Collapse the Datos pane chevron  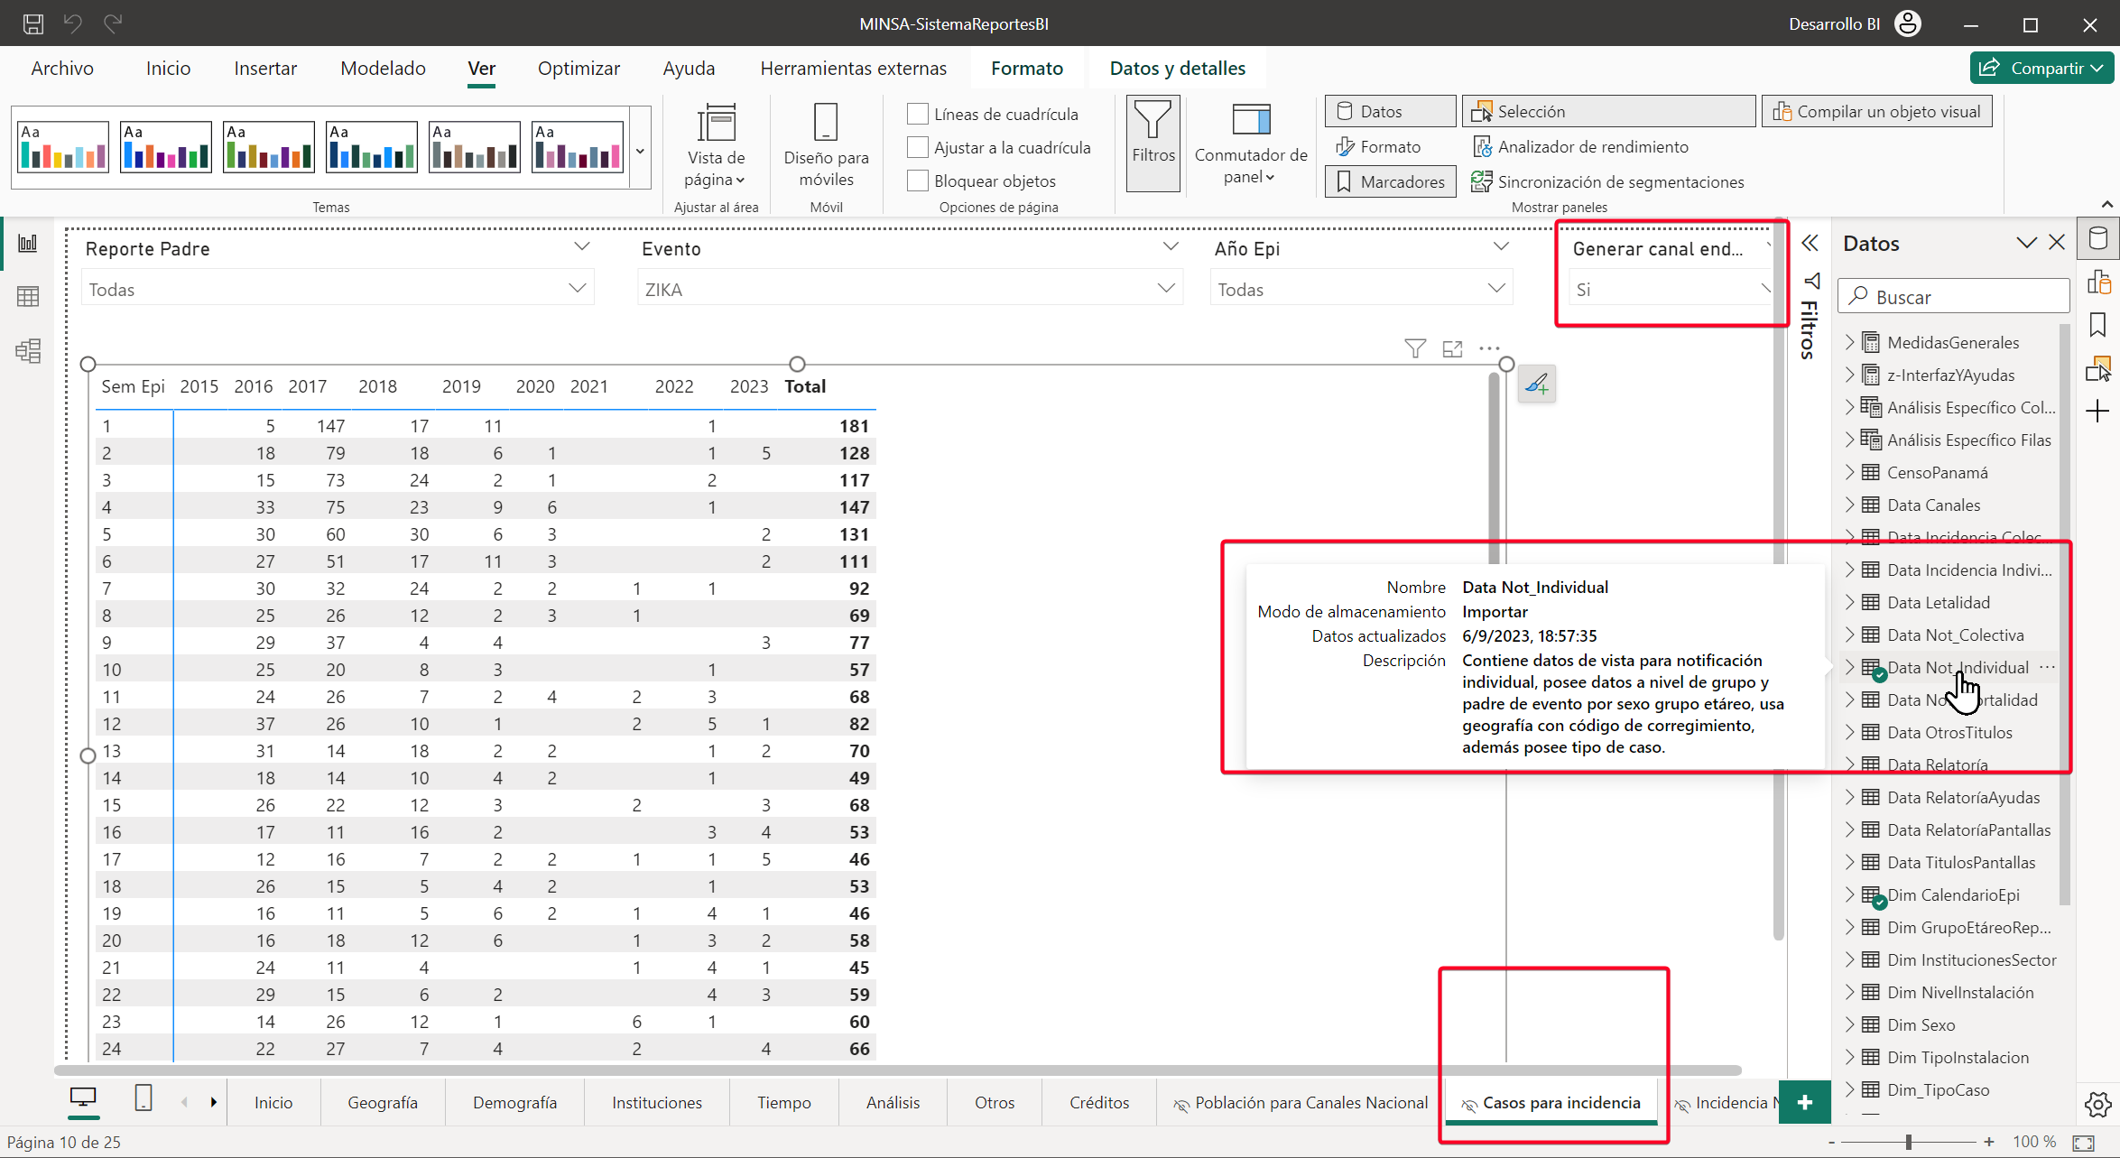(x=2026, y=243)
